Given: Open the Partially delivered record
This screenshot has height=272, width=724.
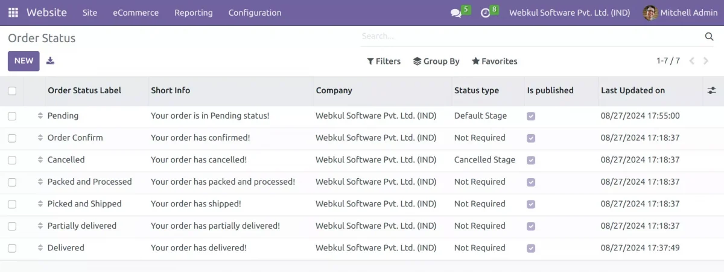Looking at the screenshot, I should pyautogui.click(x=82, y=226).
